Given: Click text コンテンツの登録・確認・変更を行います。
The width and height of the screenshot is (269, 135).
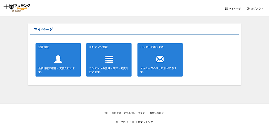Looking at the screenshot, I should [x=109, y=70].
